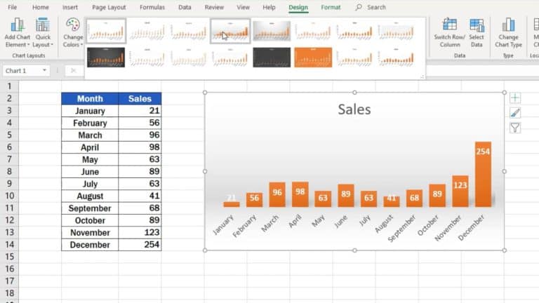Switch to the Format tab
Viewport: 539px width, 303px height.
coord(331,8)
